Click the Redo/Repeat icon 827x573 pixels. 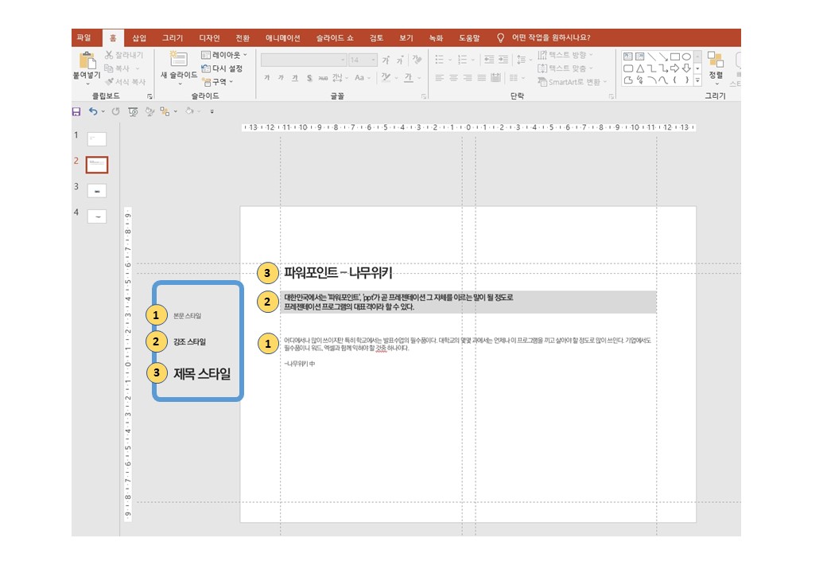point(115,111)
